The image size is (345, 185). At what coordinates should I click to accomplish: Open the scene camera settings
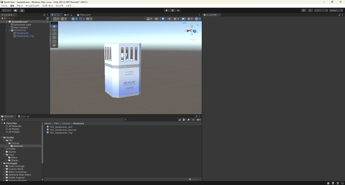point(190,19)
